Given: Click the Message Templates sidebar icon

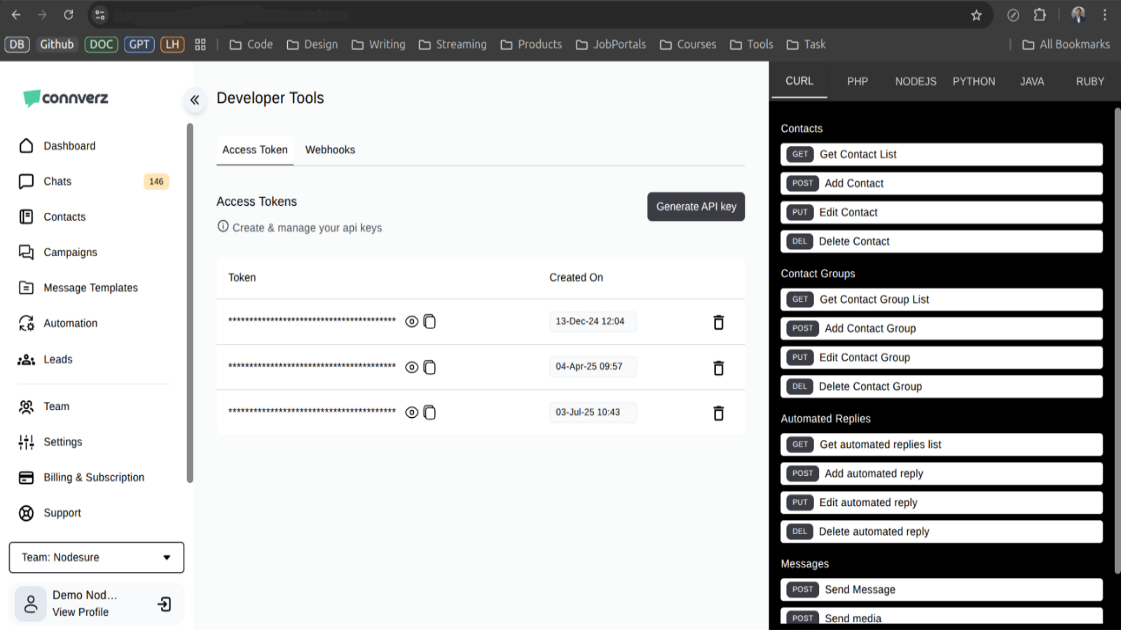Looking at the screenshot, I should (26, 288).
